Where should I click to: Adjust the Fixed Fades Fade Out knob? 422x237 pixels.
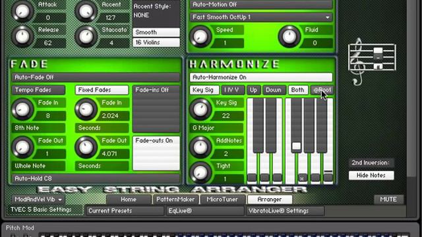coord(86,147)
